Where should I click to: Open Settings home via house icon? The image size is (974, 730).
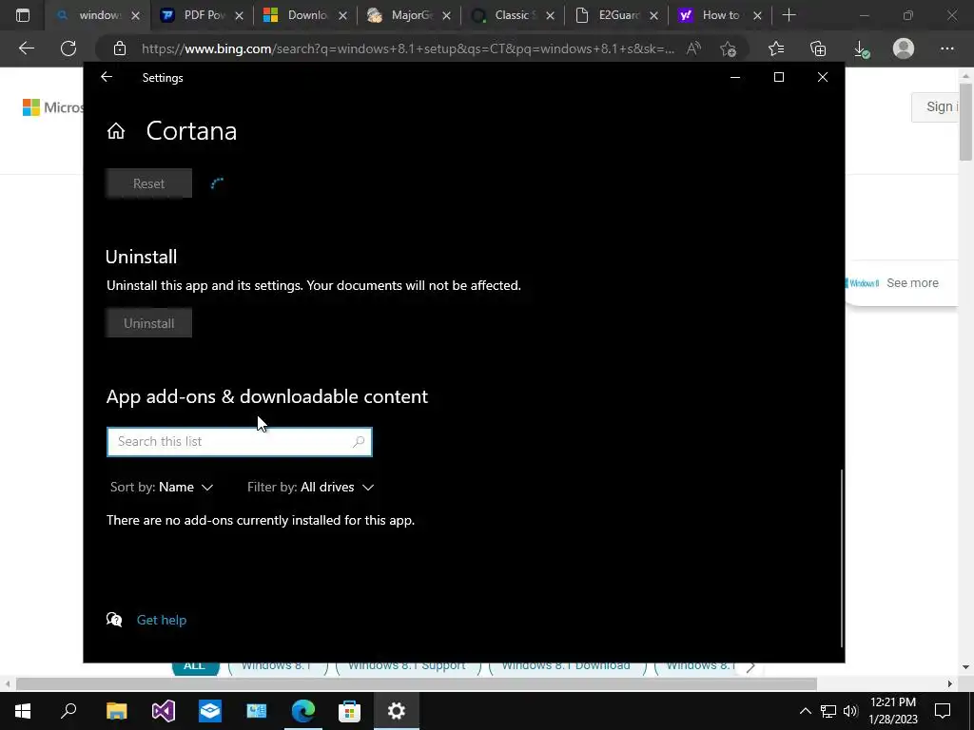pos(116,131)
